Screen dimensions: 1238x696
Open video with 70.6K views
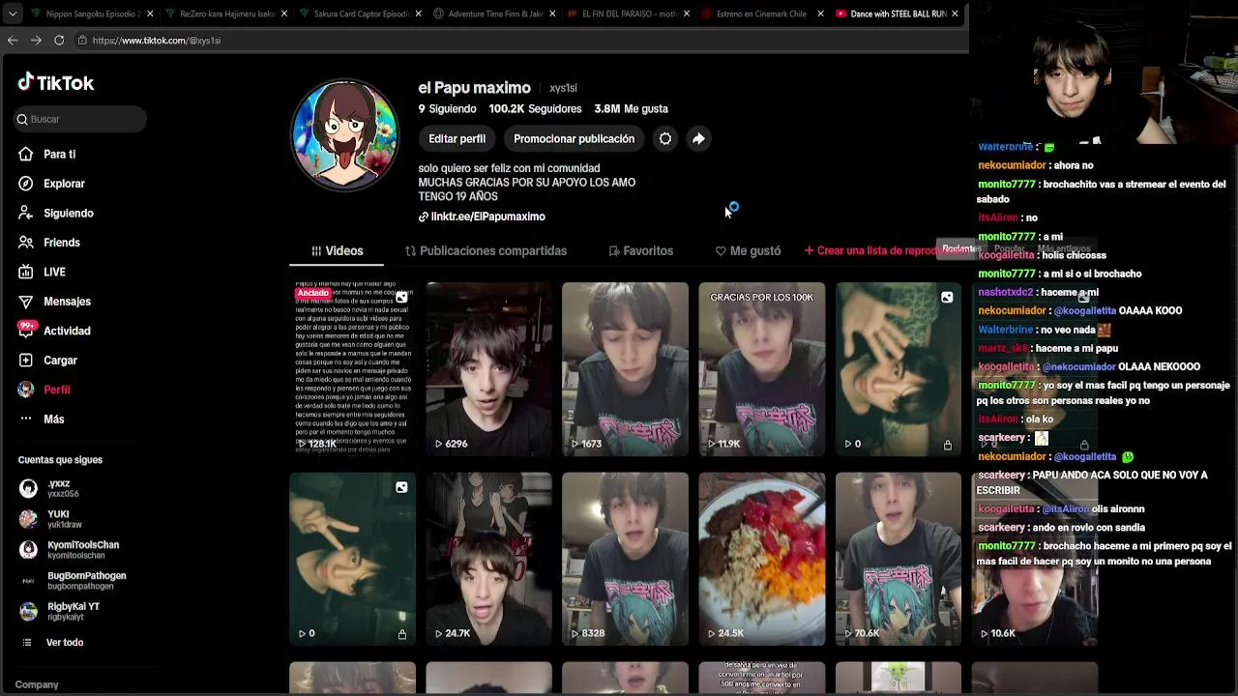coord(898,559)
